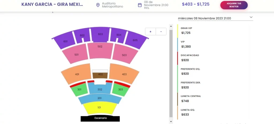Viewport: 274px width, 124px height.
Task: Click the calendar icon in header
Action: [x=140, y=5]
